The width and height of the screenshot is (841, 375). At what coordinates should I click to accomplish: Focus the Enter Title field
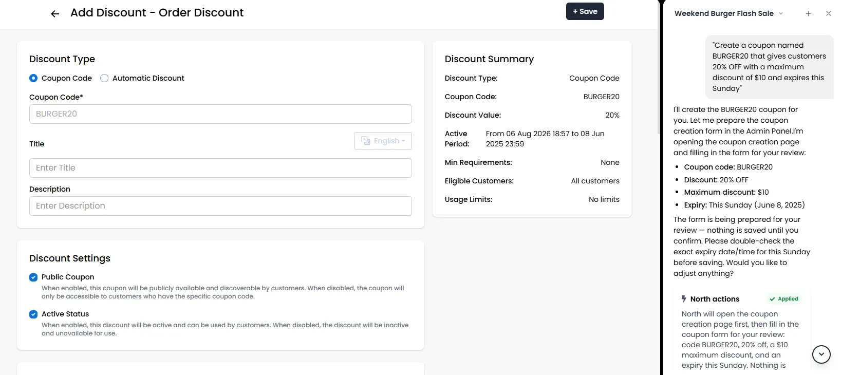(x=220, y=168)
